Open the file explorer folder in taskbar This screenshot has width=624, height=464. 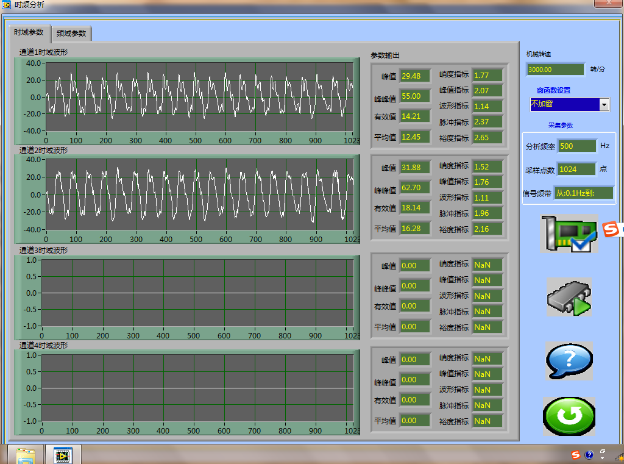point(26,455)
